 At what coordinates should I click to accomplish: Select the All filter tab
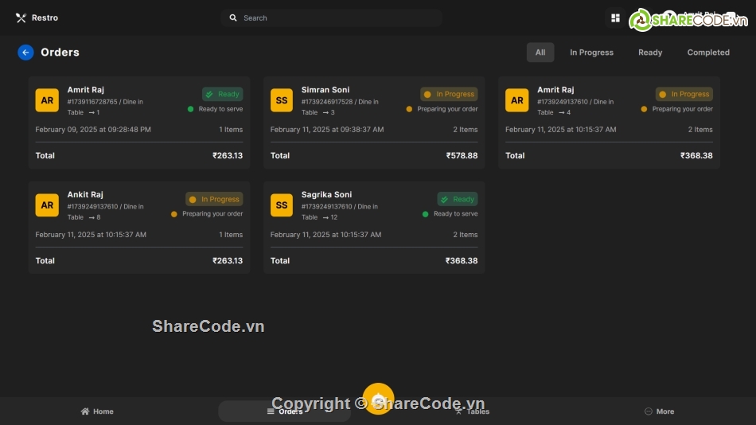click(540, 53)
